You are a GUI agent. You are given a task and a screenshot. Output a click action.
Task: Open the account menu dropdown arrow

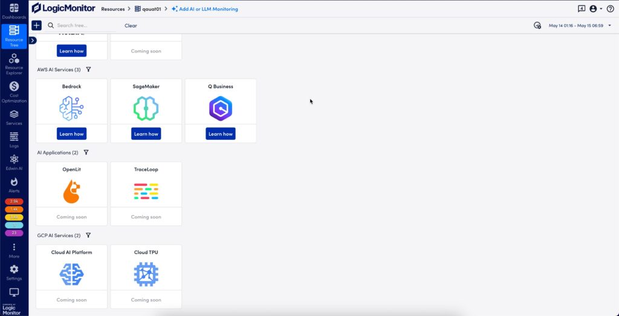click(x=601, y=8)
